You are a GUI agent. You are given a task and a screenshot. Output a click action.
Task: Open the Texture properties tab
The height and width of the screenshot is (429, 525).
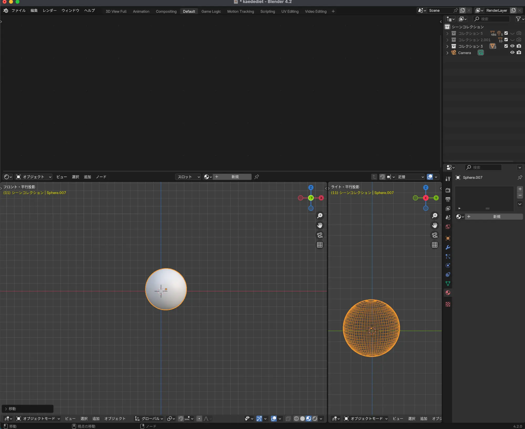tap(448, 304)
